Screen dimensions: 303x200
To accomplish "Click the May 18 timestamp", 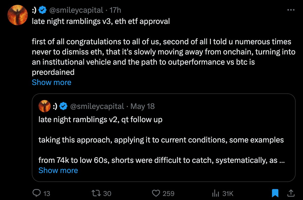I will [143, 106].
